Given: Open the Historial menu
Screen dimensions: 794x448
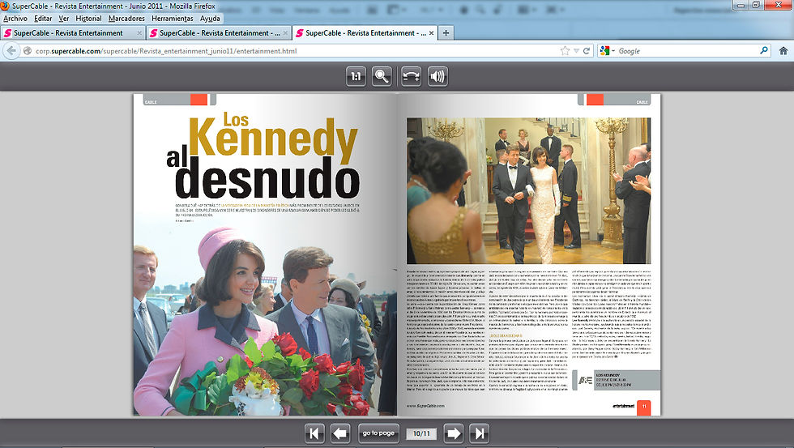Looking at the screenshot, I should 88,18.
